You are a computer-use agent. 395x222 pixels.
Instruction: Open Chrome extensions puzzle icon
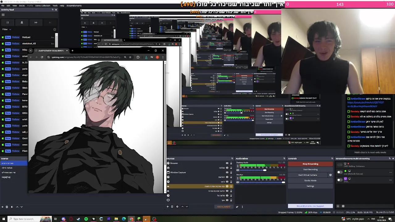pos(138,57)
